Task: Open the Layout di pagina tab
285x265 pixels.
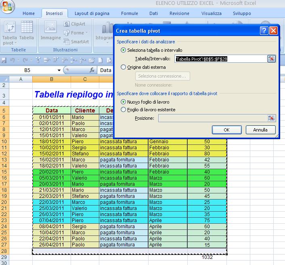Action: pyautogui.click(x=92, y=13)
